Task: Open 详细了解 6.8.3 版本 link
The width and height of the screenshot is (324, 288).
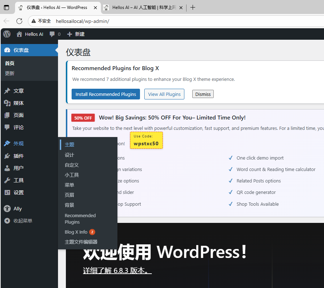Action: pos(117,270)
